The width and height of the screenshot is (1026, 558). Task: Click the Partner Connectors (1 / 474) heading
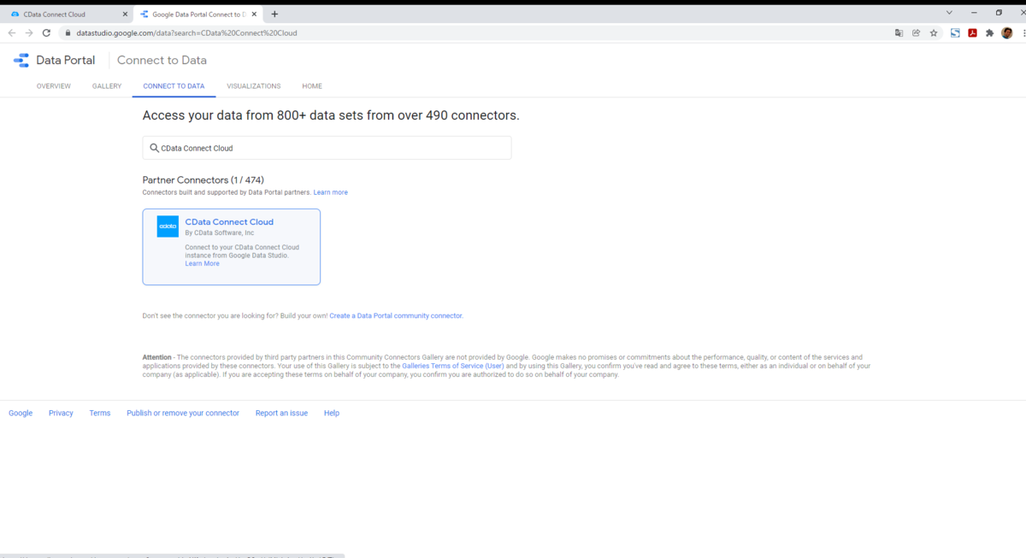tap(203, 180)
